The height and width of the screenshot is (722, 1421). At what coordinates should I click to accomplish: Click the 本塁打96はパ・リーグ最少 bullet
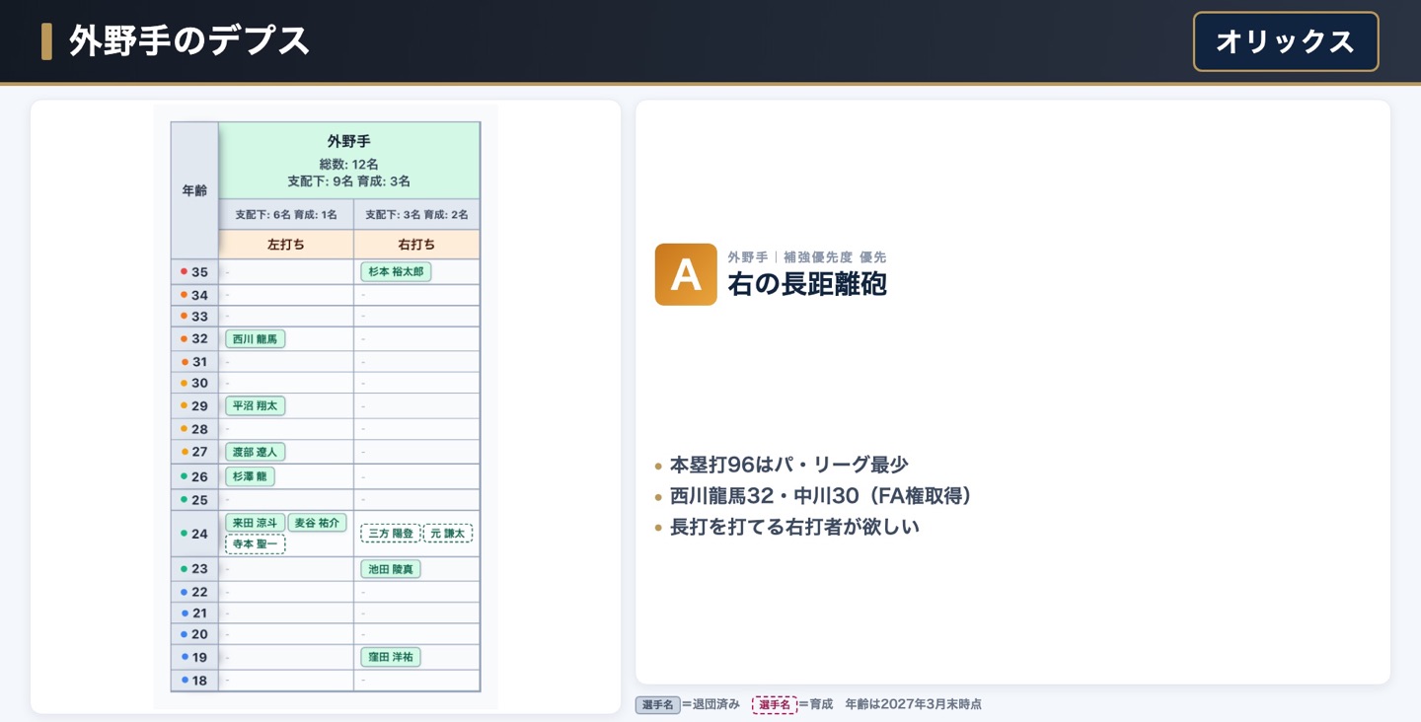click(x=788, y=465)
